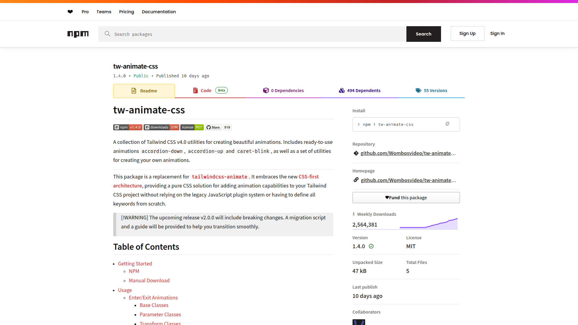
Task: Open the tailwindcss-animate link
Action: 219,177
